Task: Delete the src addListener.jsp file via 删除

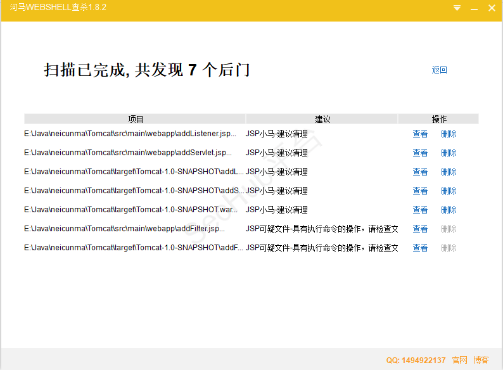Action: click(449, 134)
